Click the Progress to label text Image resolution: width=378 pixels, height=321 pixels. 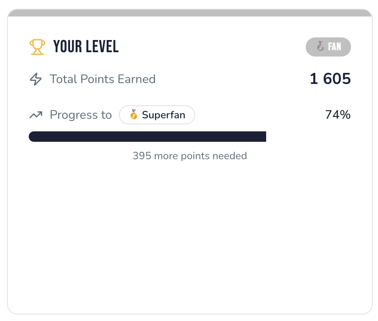81,114
